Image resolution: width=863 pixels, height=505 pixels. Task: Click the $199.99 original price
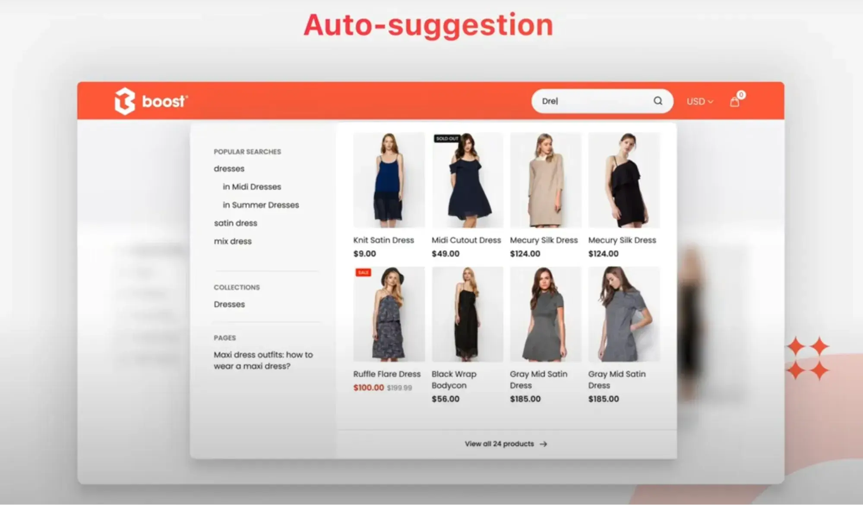(399, 388)
